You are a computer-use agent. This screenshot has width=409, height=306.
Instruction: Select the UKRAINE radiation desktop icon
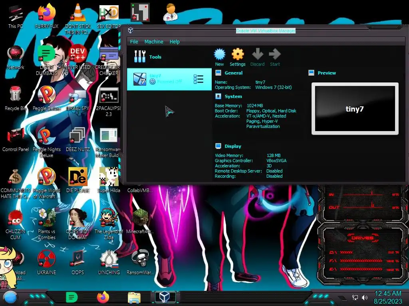tap(47, 262)
